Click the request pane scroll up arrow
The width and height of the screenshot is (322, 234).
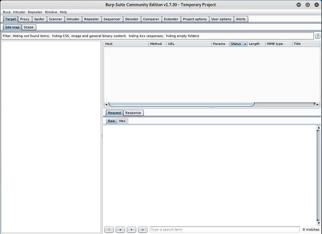pos(318,128)
